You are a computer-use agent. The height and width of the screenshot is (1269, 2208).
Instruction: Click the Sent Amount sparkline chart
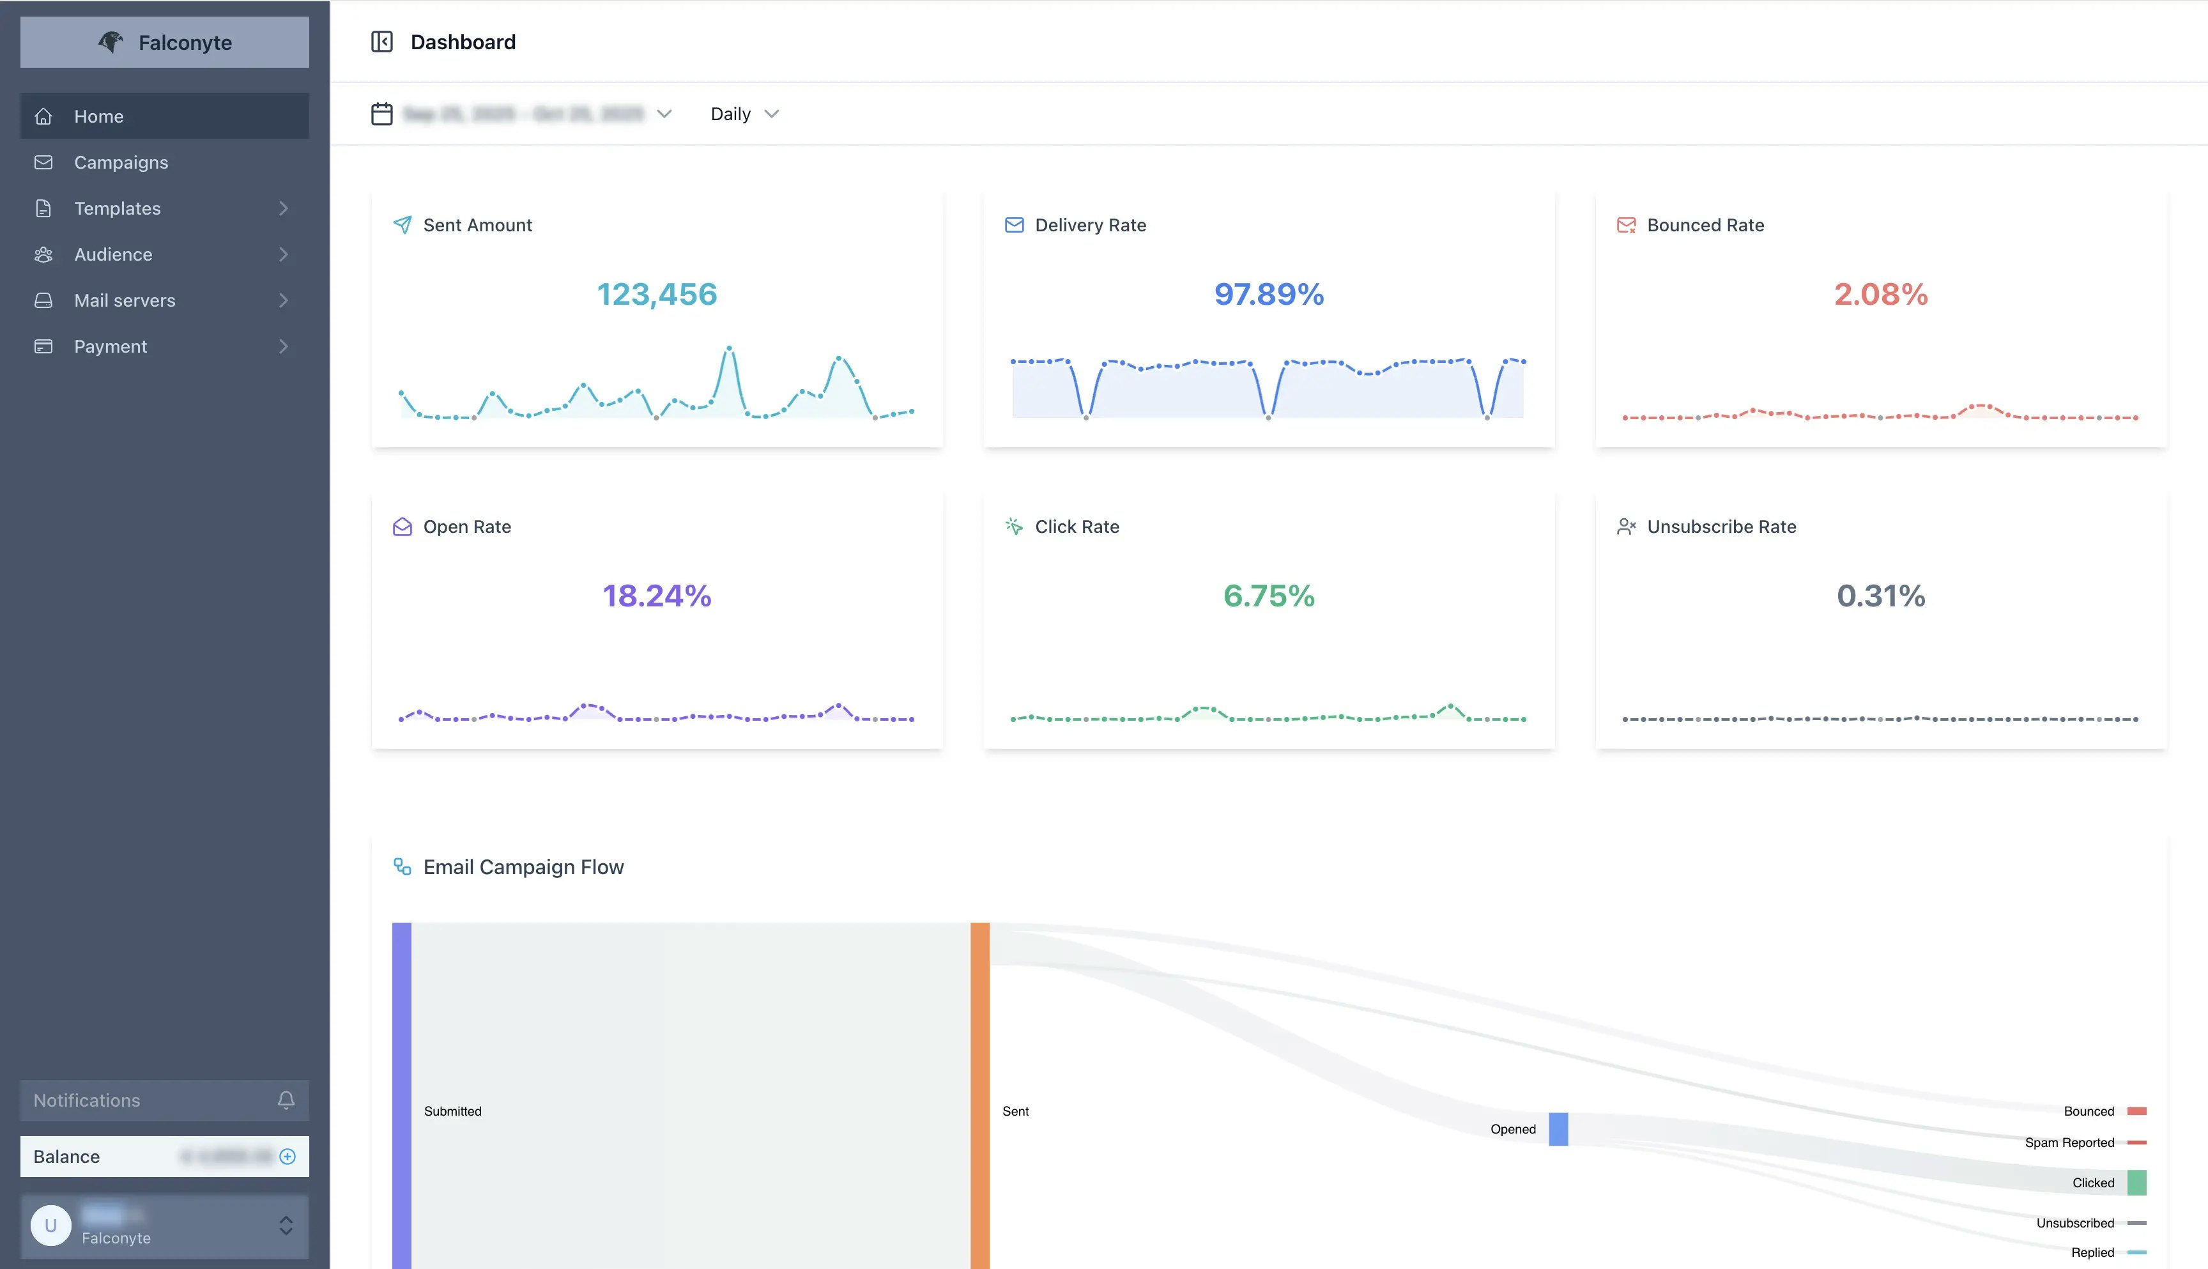pyautogui.click(x=656, y=383)
